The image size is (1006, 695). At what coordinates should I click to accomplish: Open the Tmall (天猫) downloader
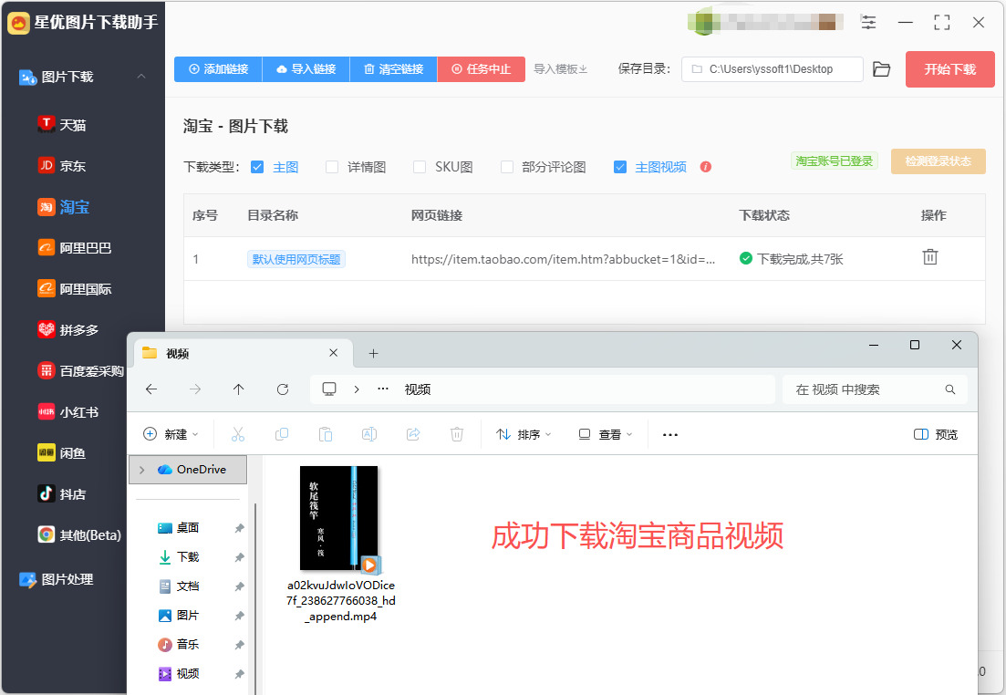62,124
